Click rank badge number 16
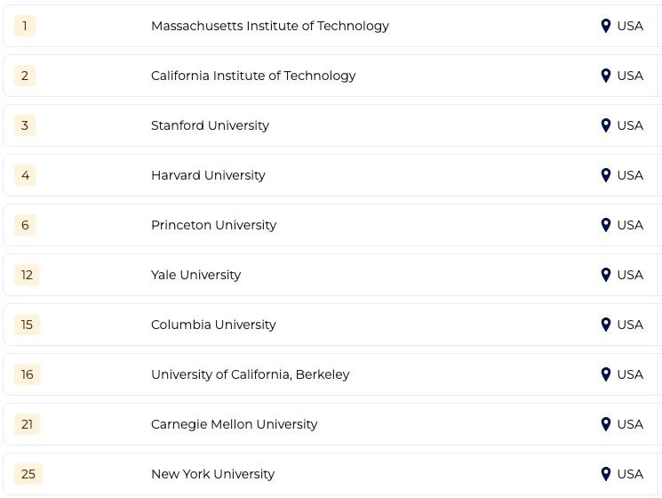Image resolution: width=662 pixels, height=498 pixels. pyautogui.click(x=27, y=374)
